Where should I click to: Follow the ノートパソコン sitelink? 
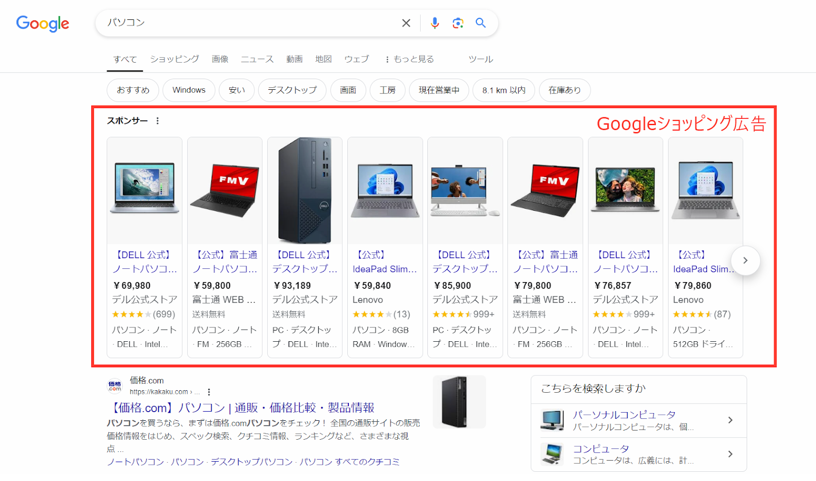[136, 462]
